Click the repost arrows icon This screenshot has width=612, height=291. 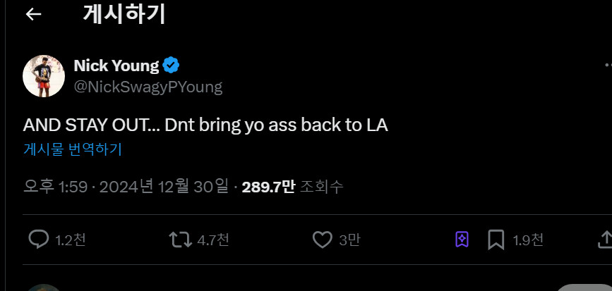click(x=181, y=240)
